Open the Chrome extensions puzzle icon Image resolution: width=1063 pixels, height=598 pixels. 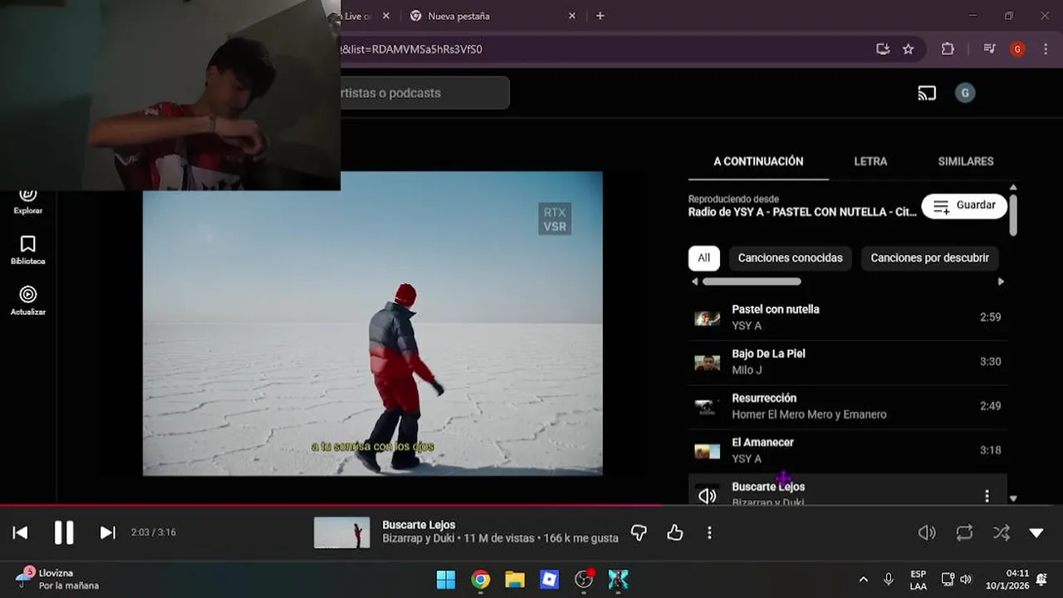tap(948, 49)
